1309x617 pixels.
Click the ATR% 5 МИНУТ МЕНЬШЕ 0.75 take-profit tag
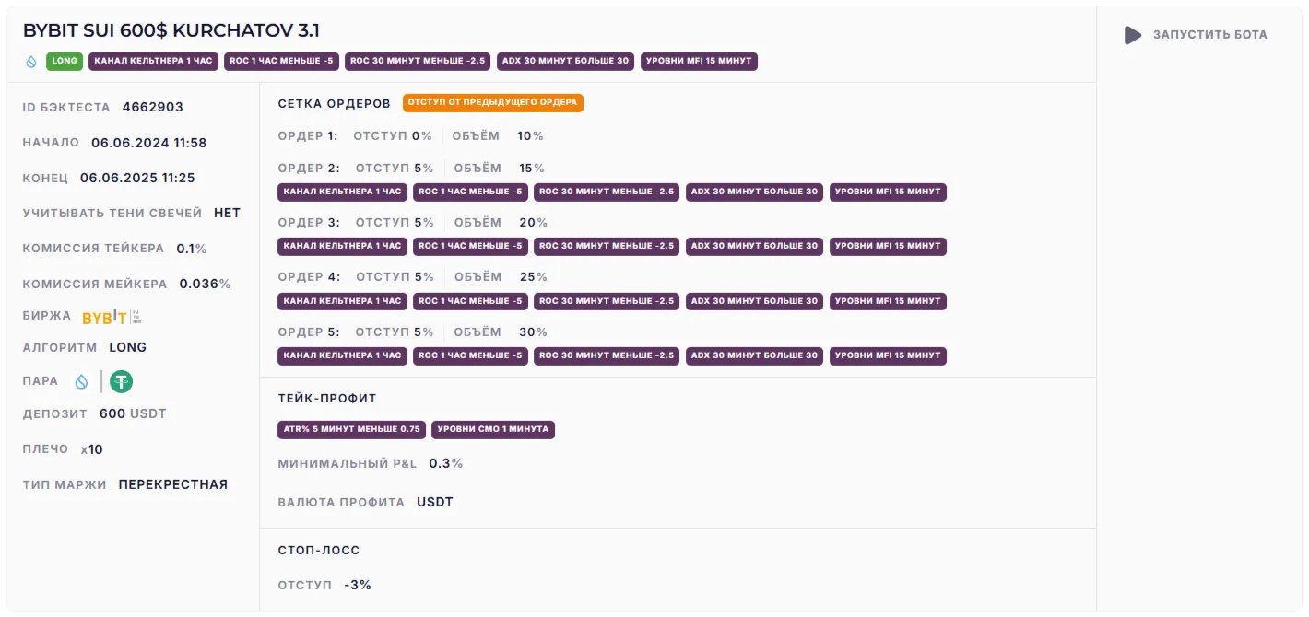(351, 430)
